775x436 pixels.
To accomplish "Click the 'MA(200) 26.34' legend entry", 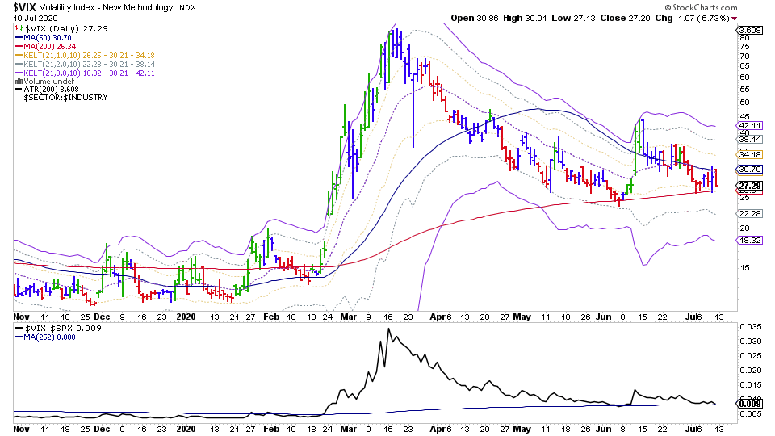I will 50,47.
